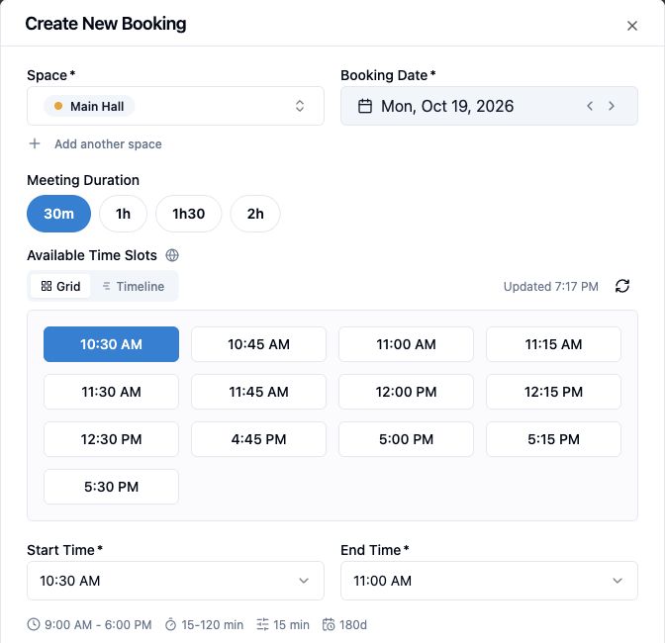Screen dimensions: 665x643
Task: Open the Start Time dropdown
Action: click(175, 581)
